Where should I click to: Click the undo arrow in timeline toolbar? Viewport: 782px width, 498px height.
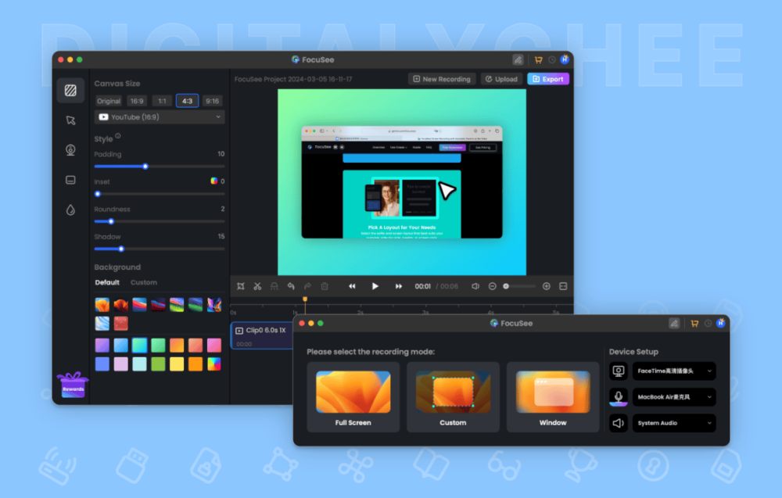[x=291, y=286]
